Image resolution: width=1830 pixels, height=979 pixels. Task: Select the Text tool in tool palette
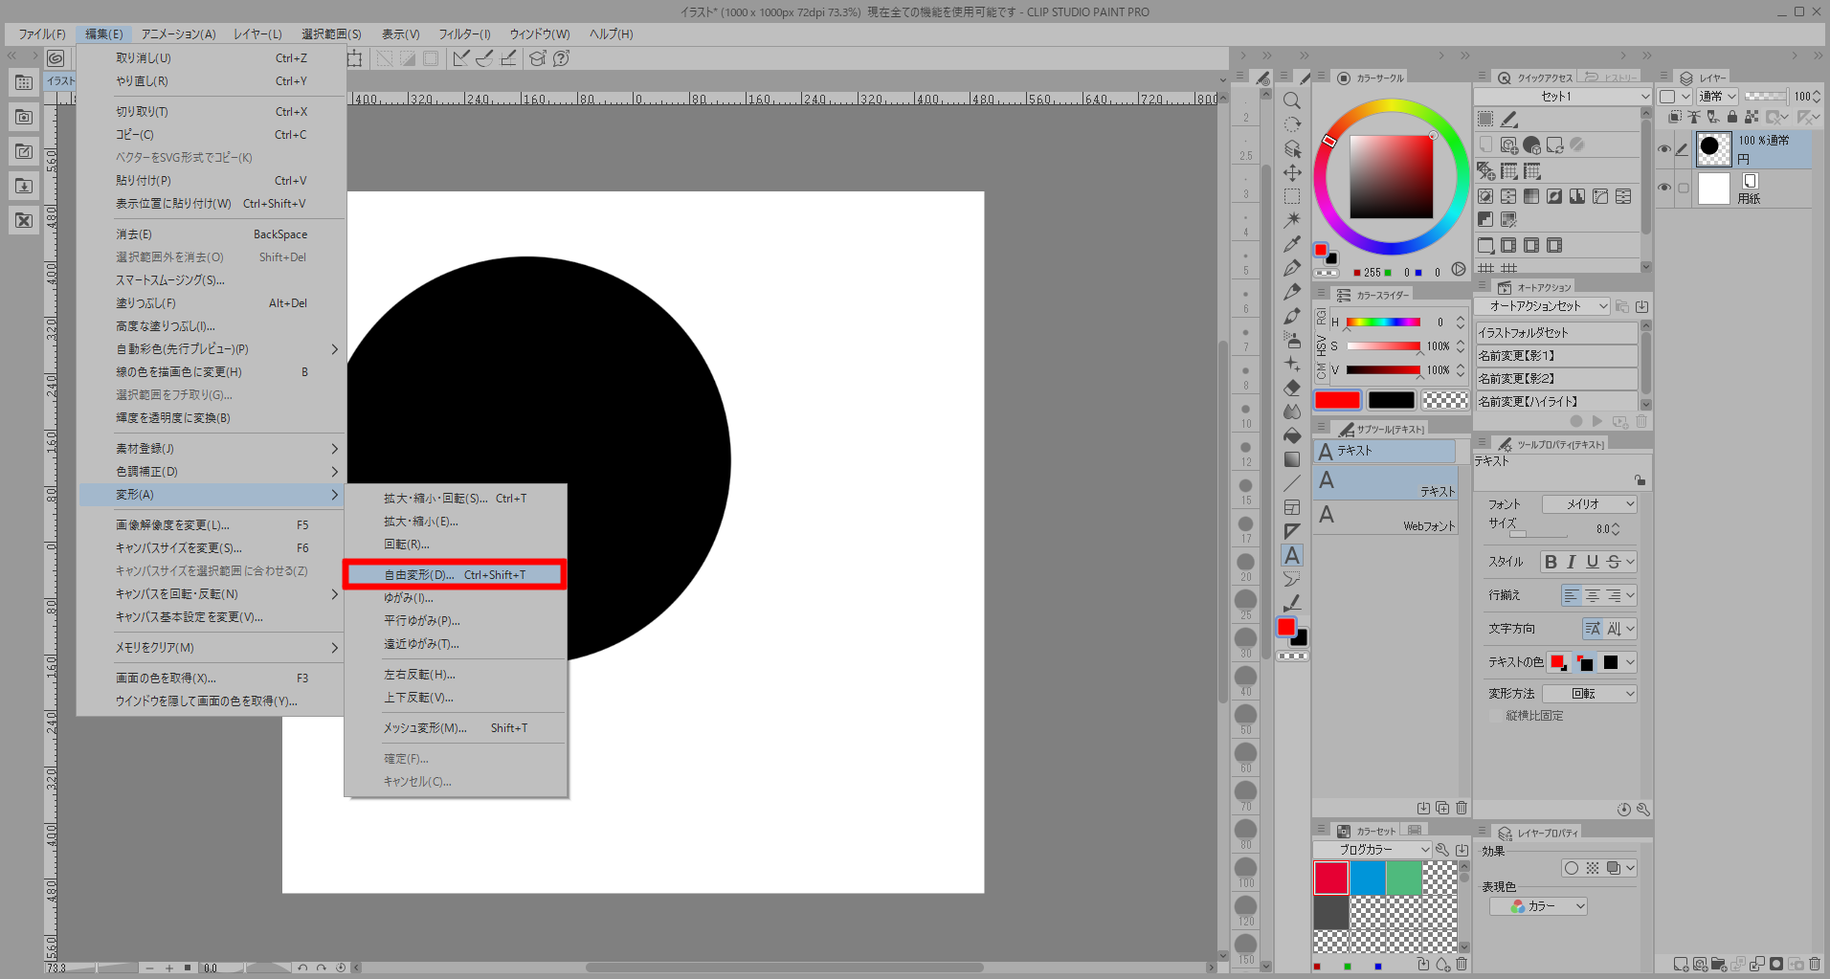(x=1292, y=555)
